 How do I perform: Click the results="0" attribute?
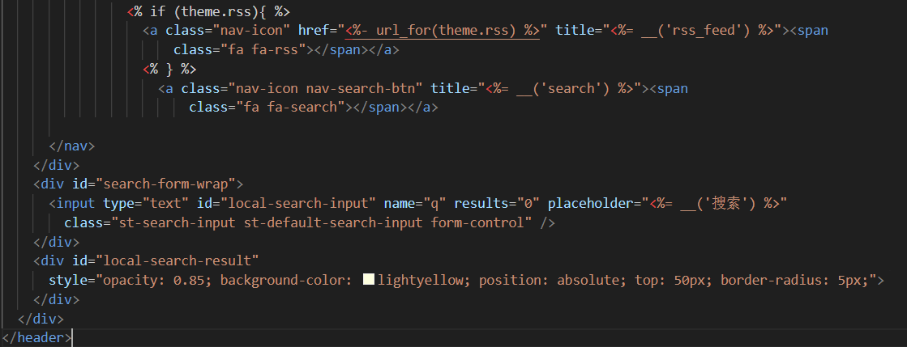(497, 203)
